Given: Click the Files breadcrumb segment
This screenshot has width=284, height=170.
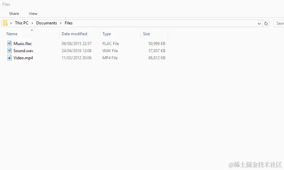Looking at the screenshot, I should 69,23.
